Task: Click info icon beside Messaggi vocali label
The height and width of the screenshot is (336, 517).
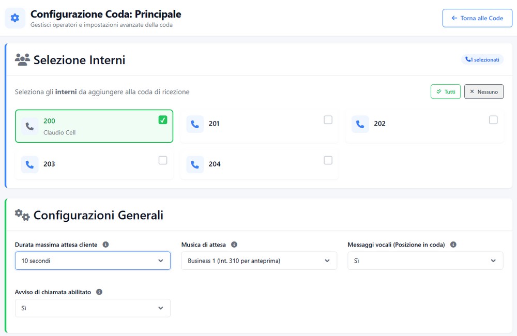Action: tap(453, 245)
